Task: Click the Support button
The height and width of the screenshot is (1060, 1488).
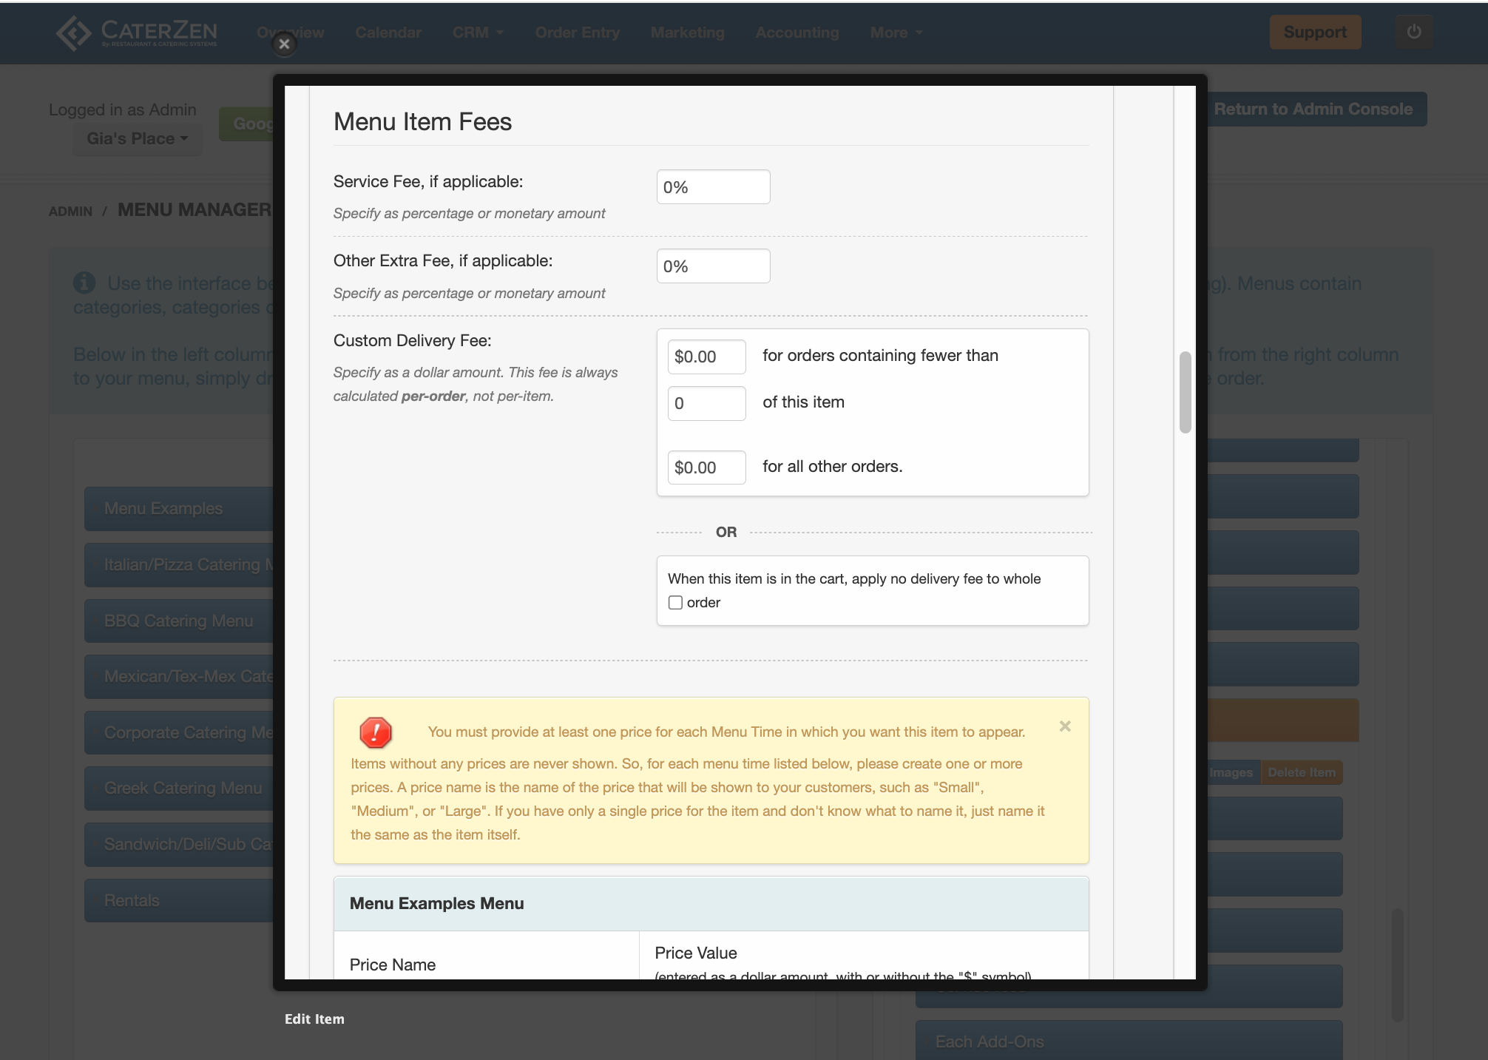Action: click(x=1315, y=33)
